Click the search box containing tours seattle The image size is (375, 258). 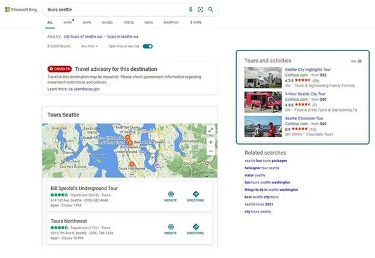click(x=115, y=10)
